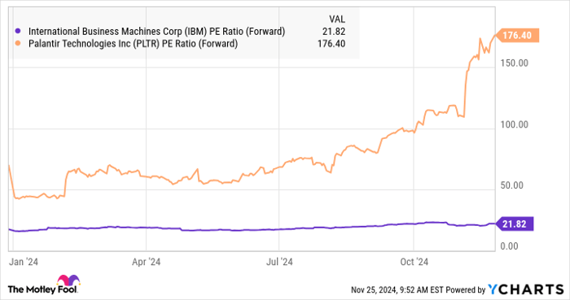Image resolution: width=570 pixels, height=300 pixels.
Task: Click The Motley Fool logo
Action: [x=44, y=285]
